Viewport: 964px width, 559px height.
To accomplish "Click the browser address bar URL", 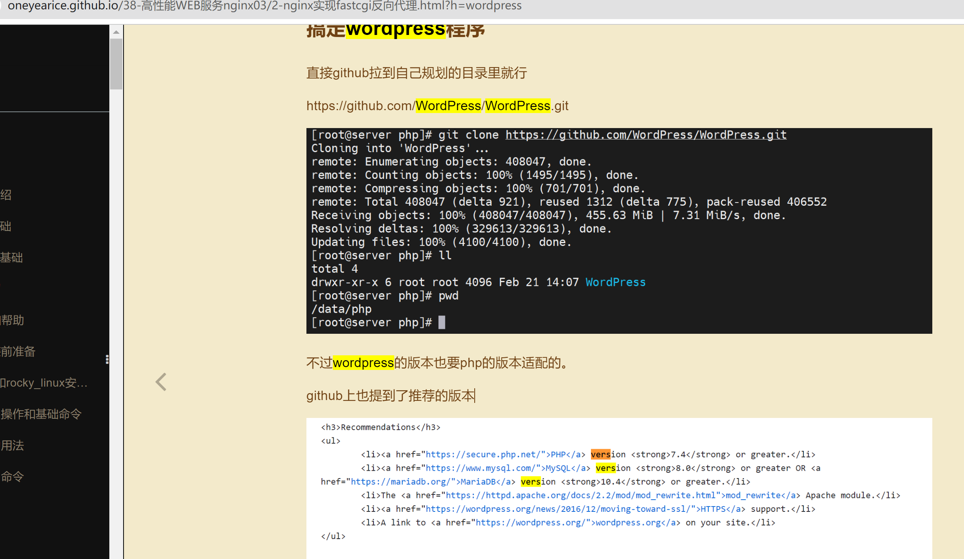I will 264,6.
